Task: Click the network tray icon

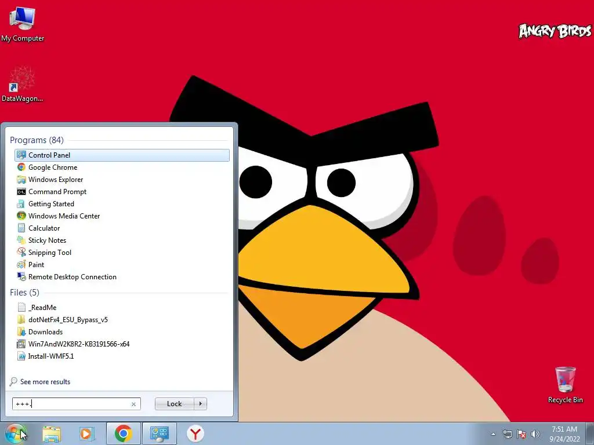Action: 507,434
